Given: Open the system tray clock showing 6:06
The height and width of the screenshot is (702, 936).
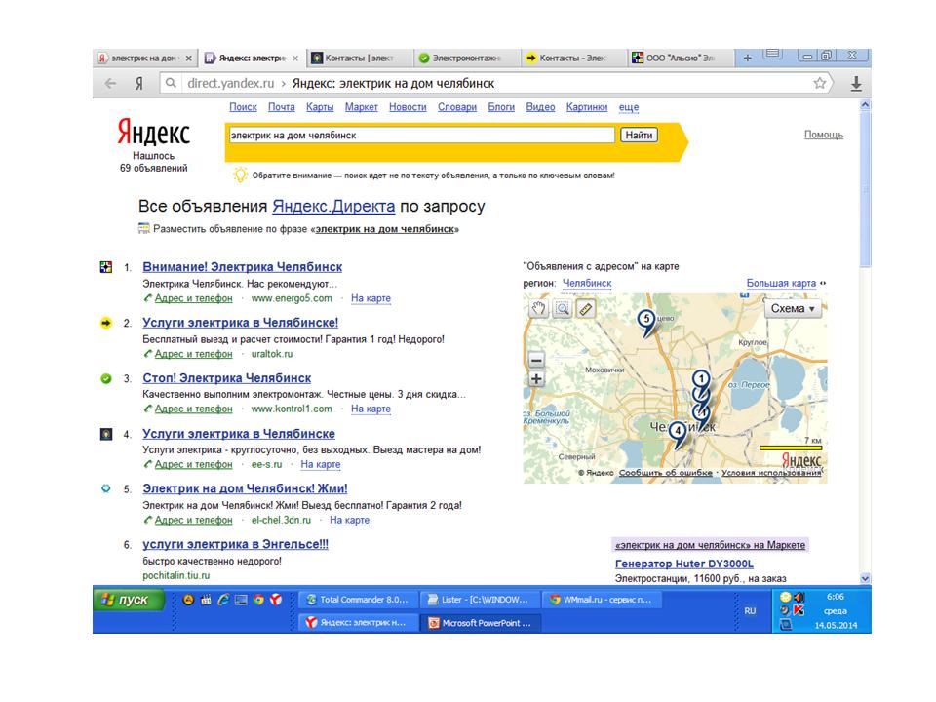Looking at the screenshot, I should tap(836, 597).
